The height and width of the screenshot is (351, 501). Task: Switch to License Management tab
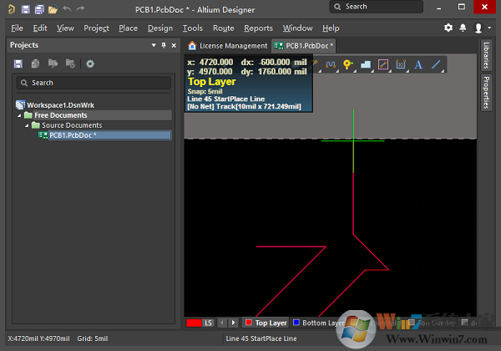tap(228, 46)
